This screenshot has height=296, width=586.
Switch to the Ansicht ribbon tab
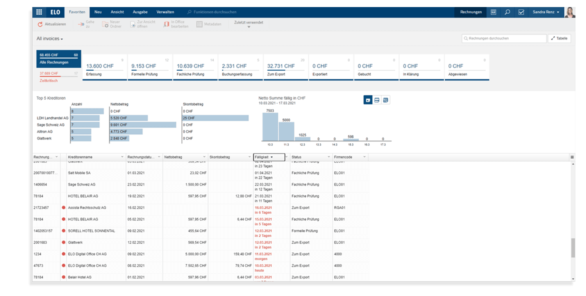(x=117, y=12)
